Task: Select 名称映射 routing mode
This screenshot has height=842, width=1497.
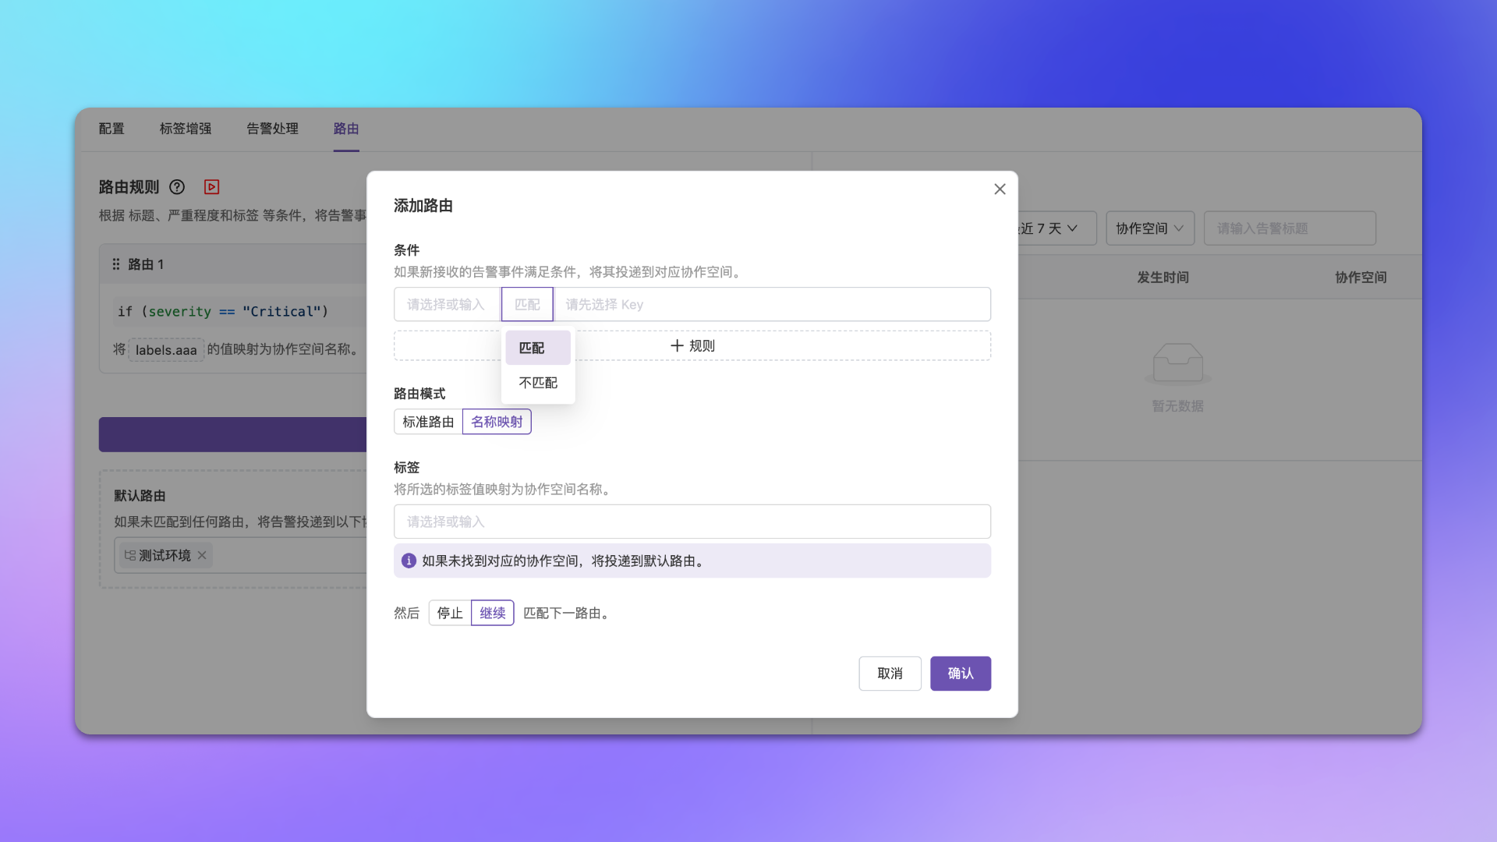Action: click(497, 422)
